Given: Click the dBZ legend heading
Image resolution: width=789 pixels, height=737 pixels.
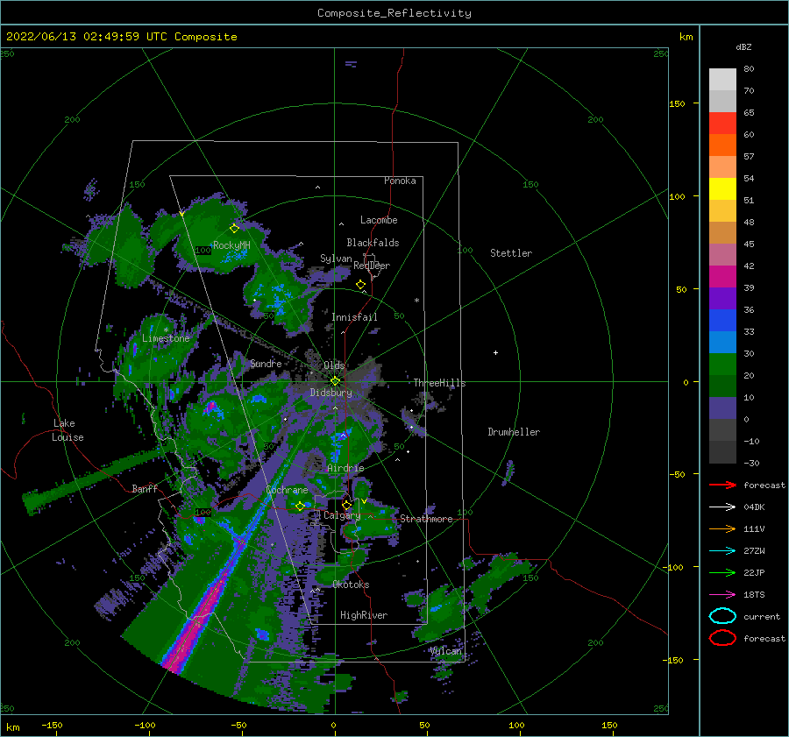Looking at the screenshot, I should pos(743,46).
